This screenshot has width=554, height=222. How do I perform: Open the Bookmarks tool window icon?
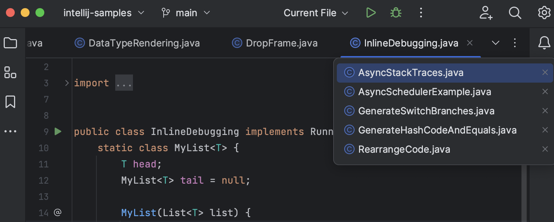click(10, 102)
